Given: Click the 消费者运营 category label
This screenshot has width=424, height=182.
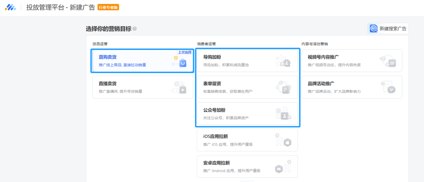Looking at the screenshot, I should coord(206,44).
